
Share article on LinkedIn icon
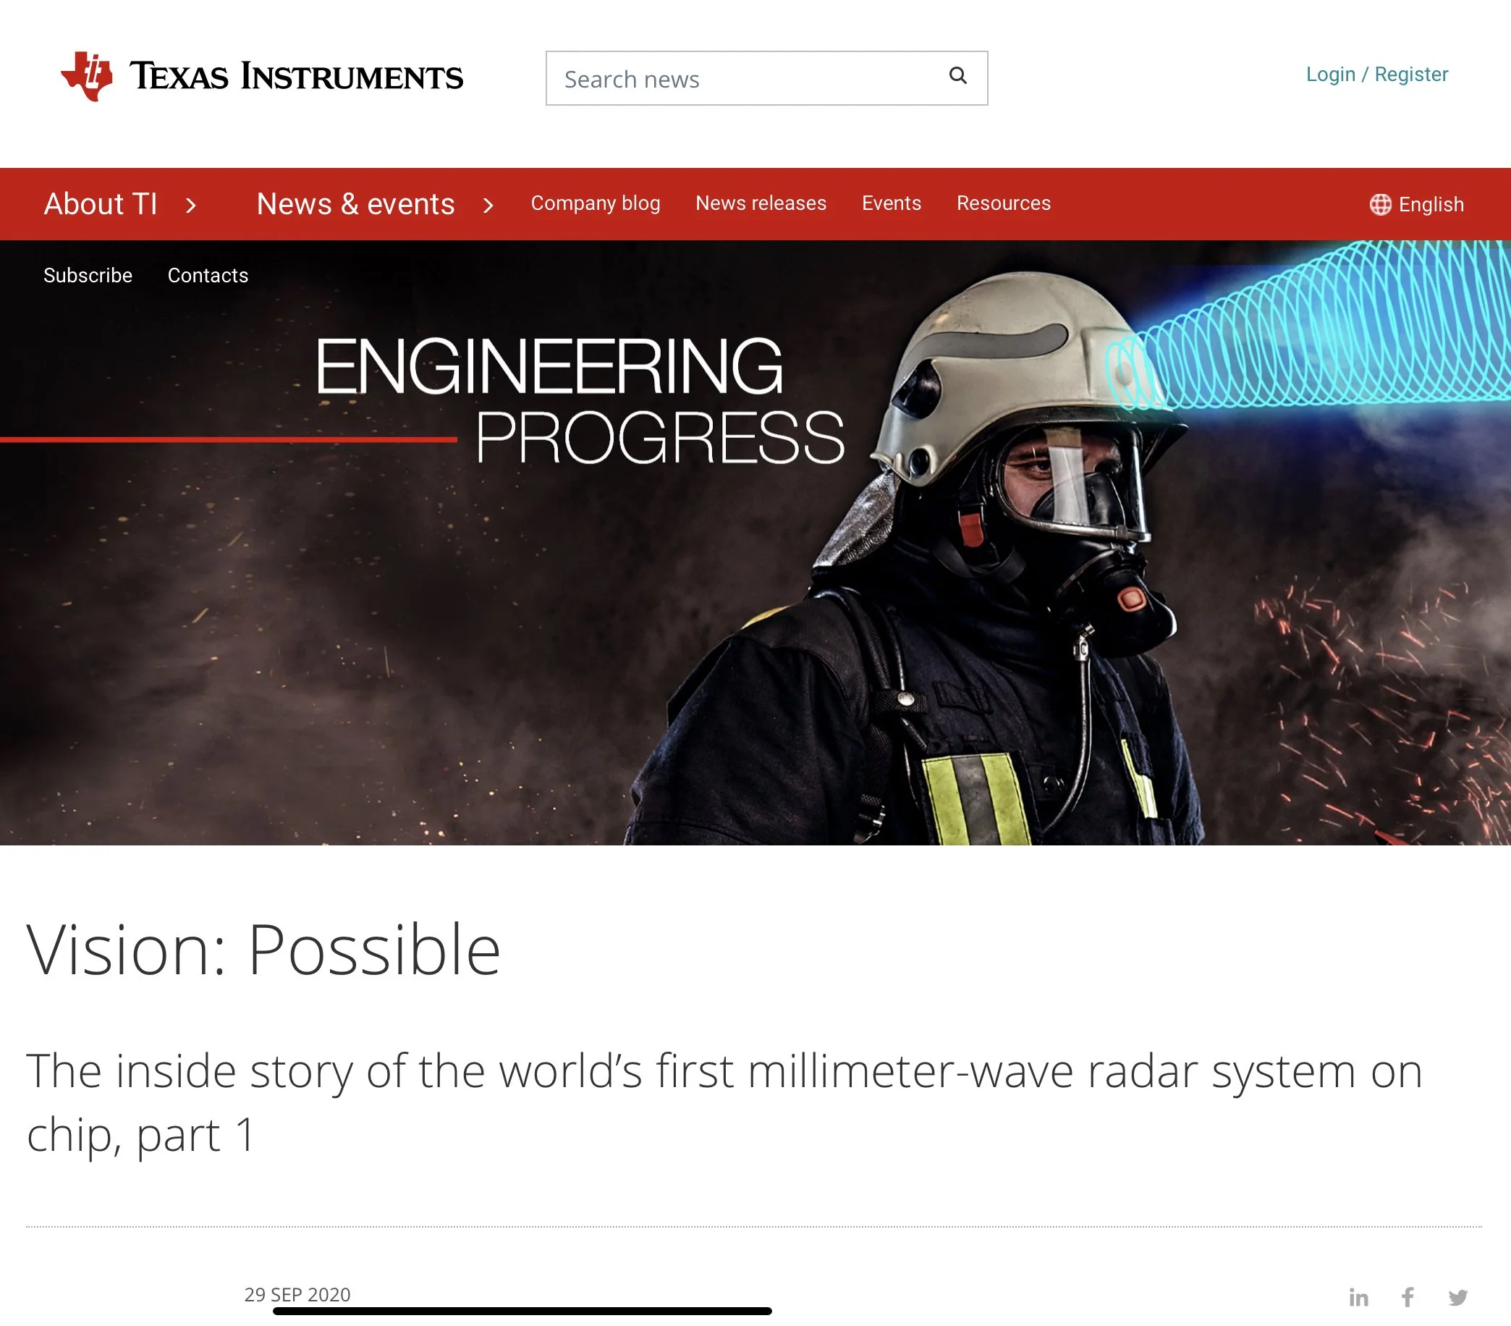click(x=1358, y=1297)
